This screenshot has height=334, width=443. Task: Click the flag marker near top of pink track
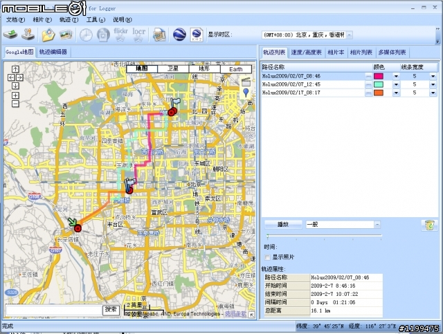[x=175, y=102]
